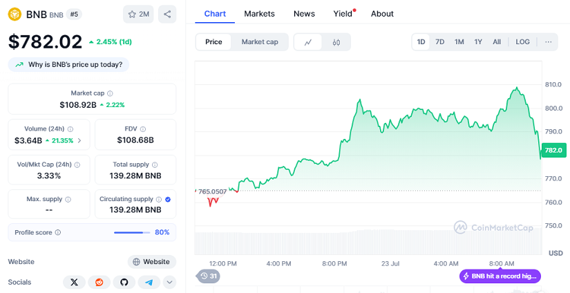The image size is (570, 293).
Task: Click the 23 Jul axis label
Action: pos(390,263)
